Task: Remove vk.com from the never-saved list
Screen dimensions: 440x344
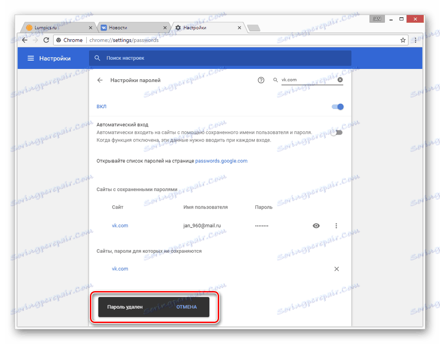Action: (x=337, y=269)
